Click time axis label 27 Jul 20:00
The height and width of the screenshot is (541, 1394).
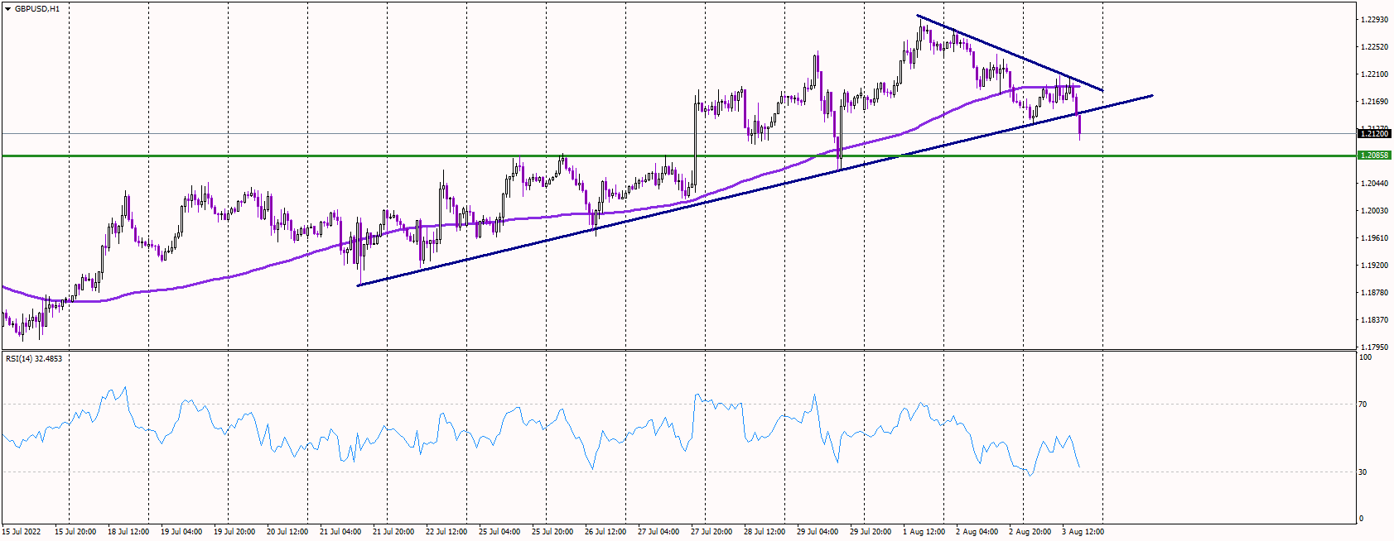(x=711, y=532)
